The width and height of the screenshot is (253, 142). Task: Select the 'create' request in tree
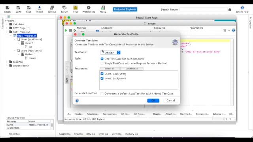coord(32,58)
